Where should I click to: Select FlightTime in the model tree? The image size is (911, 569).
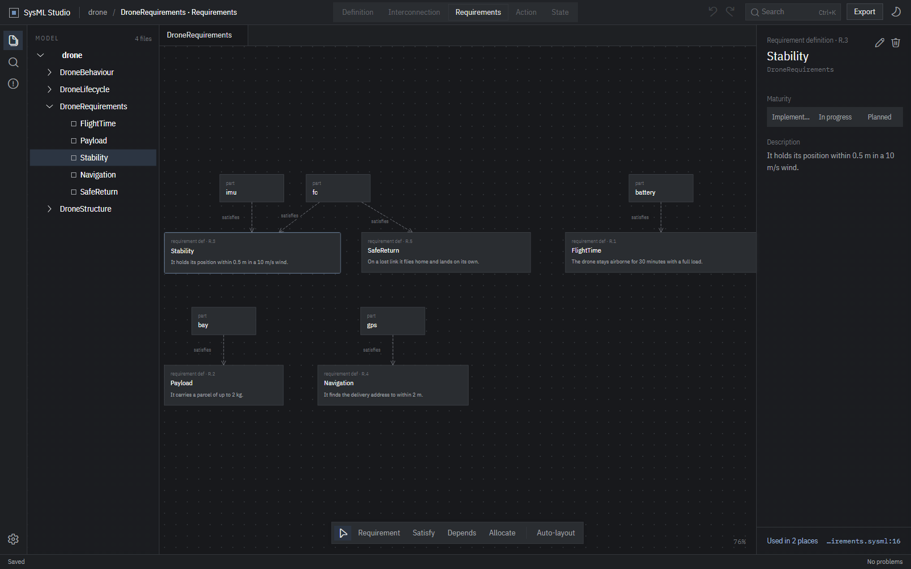coord(93,123)
